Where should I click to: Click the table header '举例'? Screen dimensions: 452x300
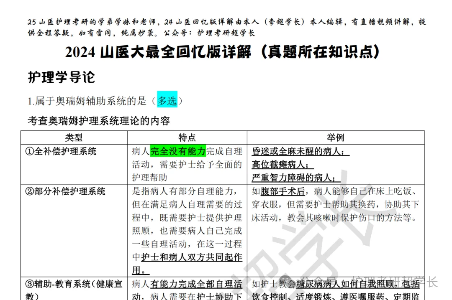click(x=336, y=137)
